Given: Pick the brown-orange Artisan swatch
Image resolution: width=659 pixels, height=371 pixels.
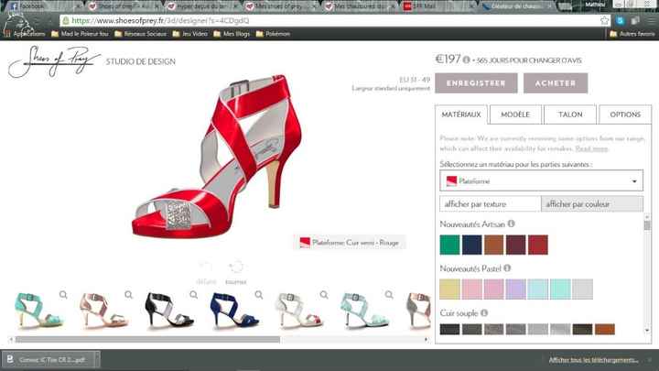Looking at the screenshot, I should [494, 245].
